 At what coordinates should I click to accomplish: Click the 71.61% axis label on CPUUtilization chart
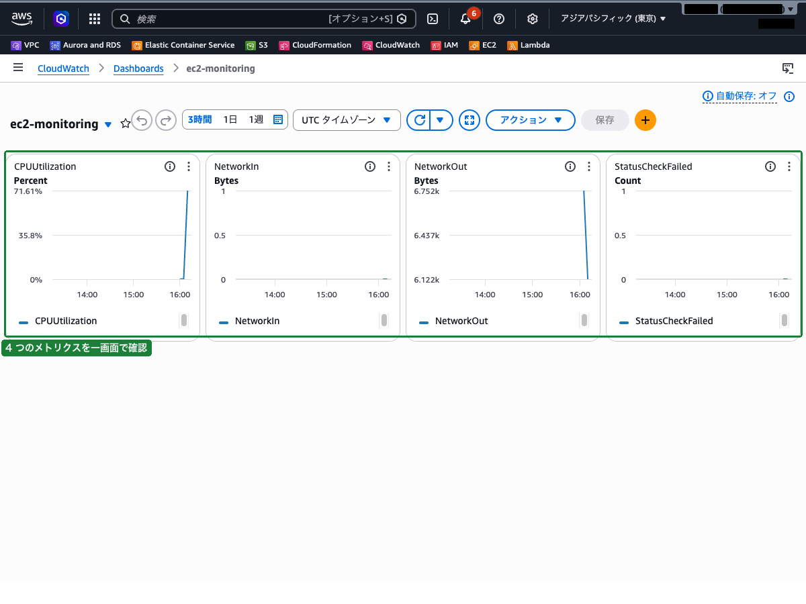(x=28, y=191)
